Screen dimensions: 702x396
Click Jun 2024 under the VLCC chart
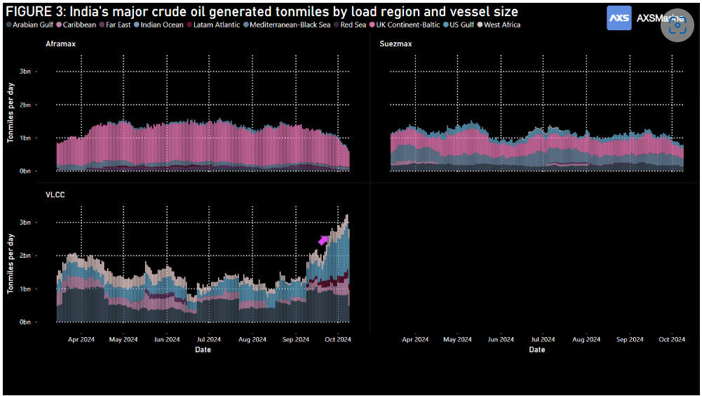[x=166, y=340]
